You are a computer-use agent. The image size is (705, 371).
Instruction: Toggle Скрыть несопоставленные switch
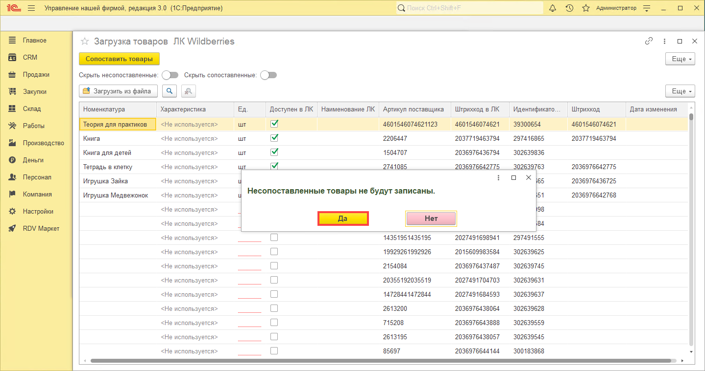(x=170, y=75)
